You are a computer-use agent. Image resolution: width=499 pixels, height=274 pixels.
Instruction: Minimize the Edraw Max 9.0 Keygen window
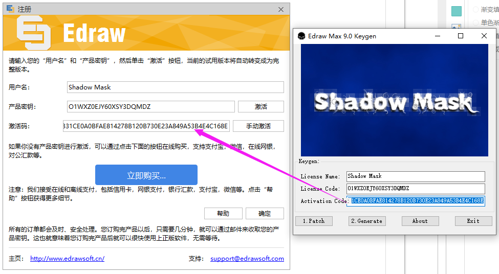tap(438, 36)
